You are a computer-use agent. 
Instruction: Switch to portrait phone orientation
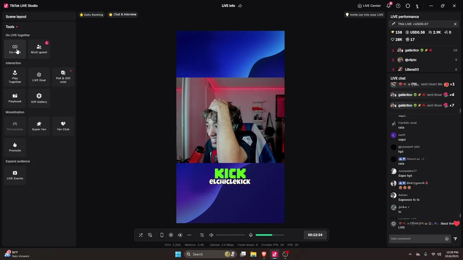[x=162, y=235]
